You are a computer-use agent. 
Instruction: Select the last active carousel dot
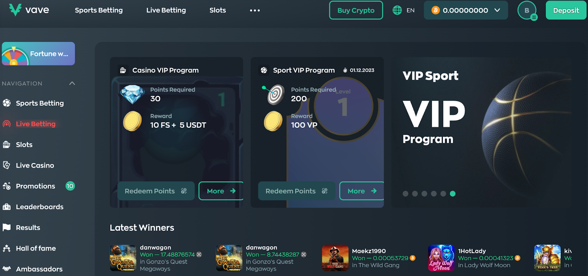(x=453, y=194)
